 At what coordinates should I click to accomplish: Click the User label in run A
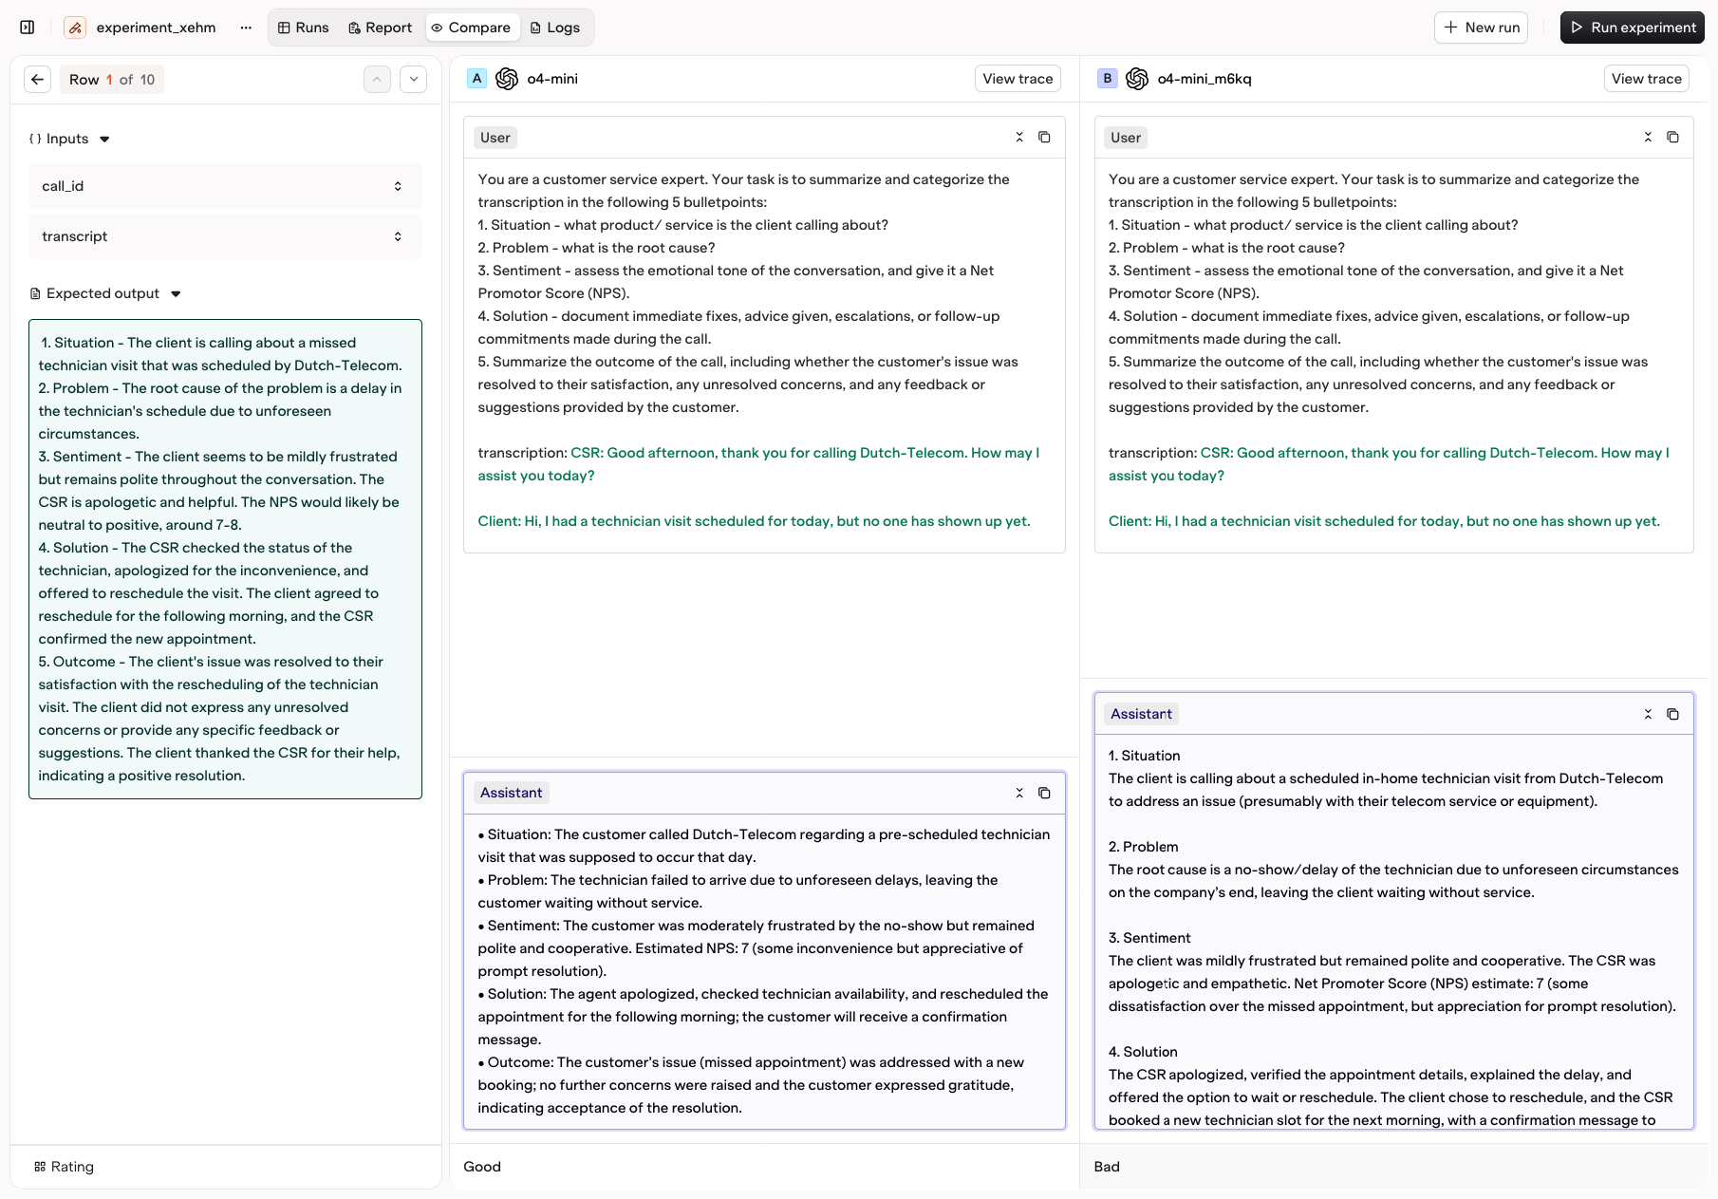click(495, 138)
